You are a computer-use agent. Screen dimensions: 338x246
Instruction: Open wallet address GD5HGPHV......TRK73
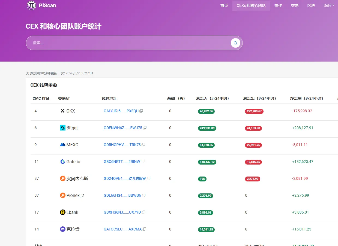122,145
